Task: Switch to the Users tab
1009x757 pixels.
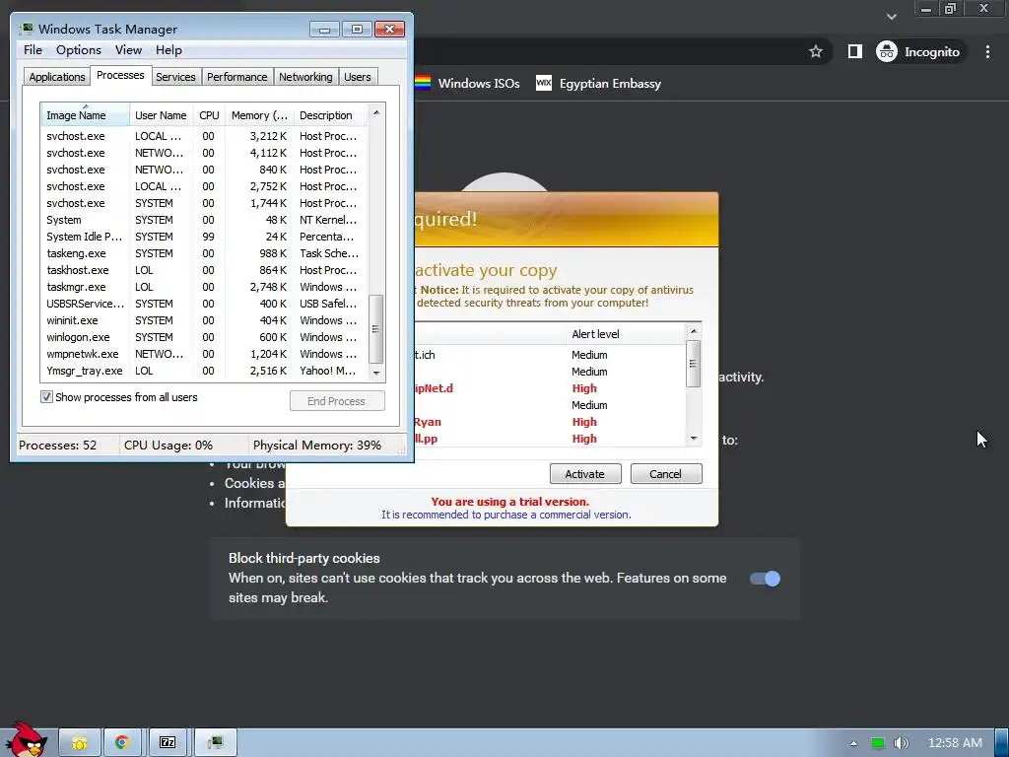Action: point(357,77)
